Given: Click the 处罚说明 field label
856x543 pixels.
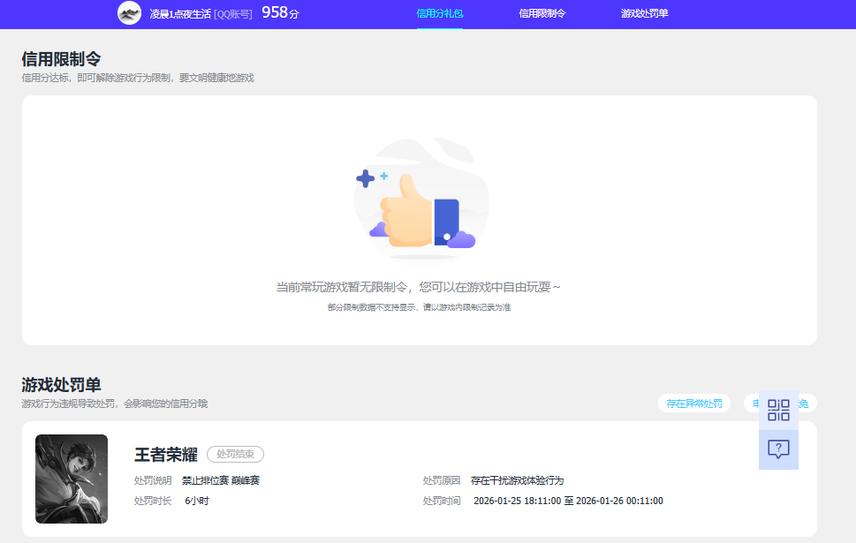Looking at the screenshot, I should [x=153, y=480].
